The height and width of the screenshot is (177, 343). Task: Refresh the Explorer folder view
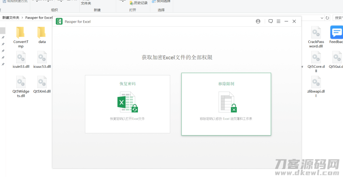327,18
